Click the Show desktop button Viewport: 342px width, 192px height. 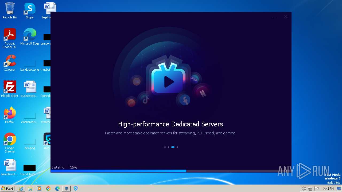click(339, 189)
